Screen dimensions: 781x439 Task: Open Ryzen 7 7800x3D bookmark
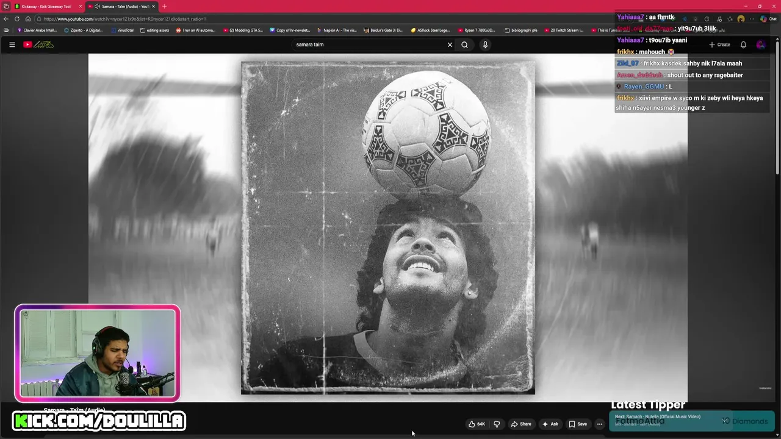point(477,30)
